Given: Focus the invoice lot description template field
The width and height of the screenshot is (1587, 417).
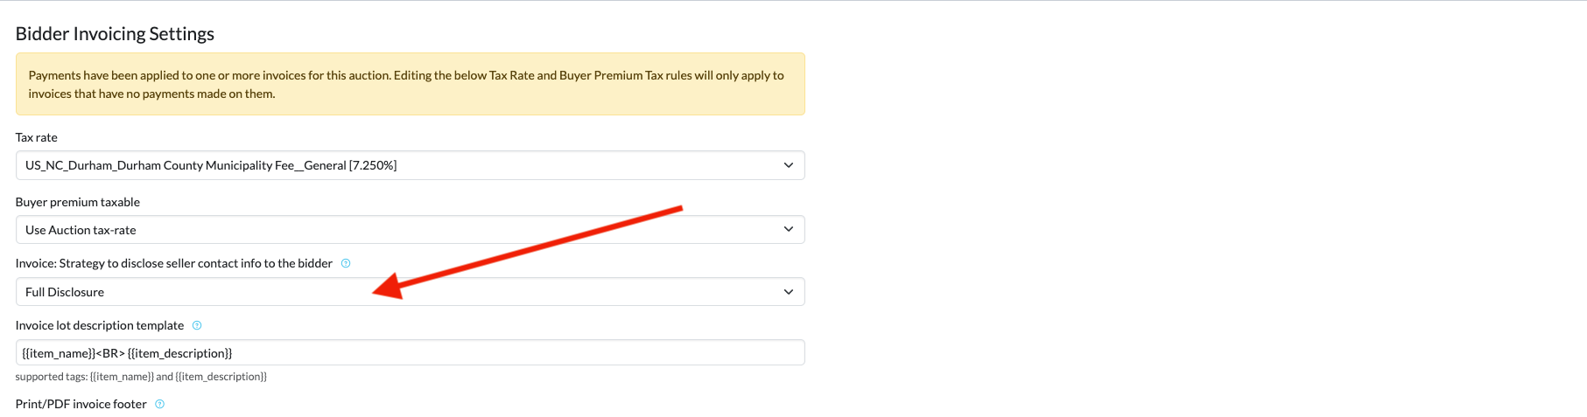Looking at the screenshot, I should (410, 352).
